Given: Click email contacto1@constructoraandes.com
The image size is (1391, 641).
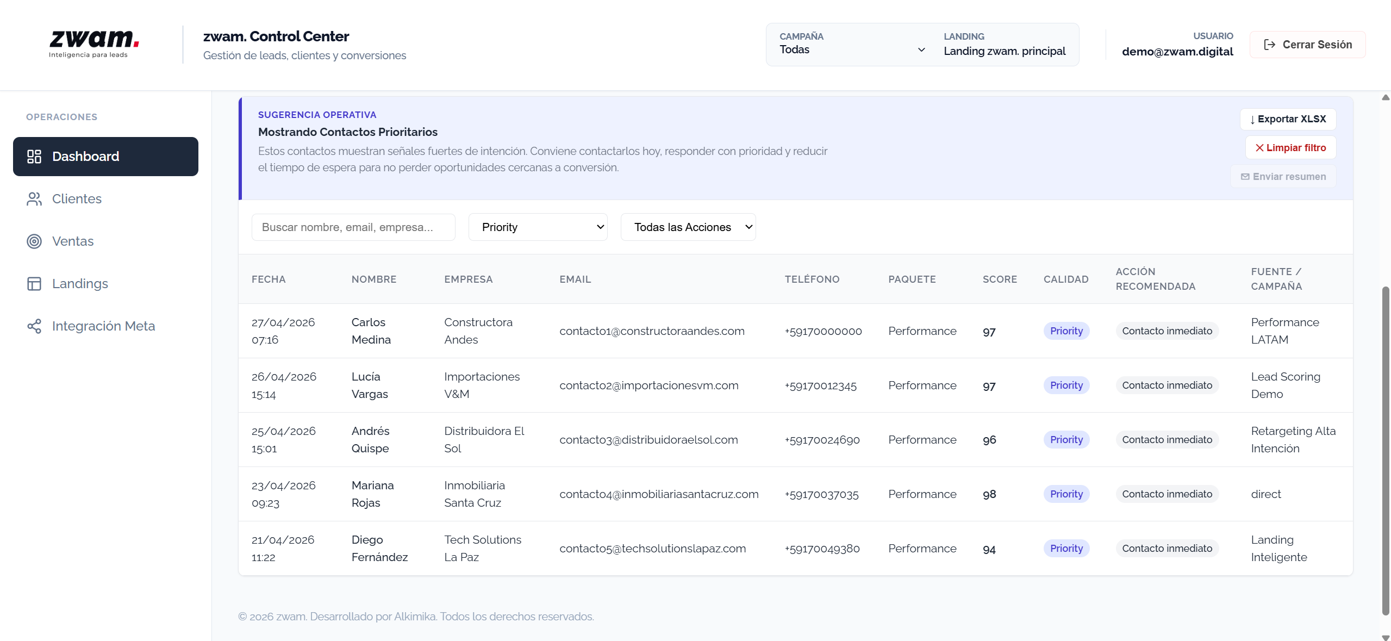Looking at the screenshot, I should [652, 331].
